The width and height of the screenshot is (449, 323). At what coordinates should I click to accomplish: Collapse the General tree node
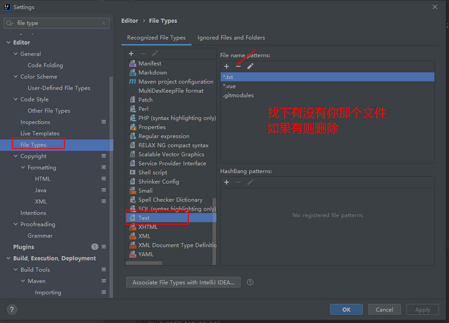coord(15,54)
